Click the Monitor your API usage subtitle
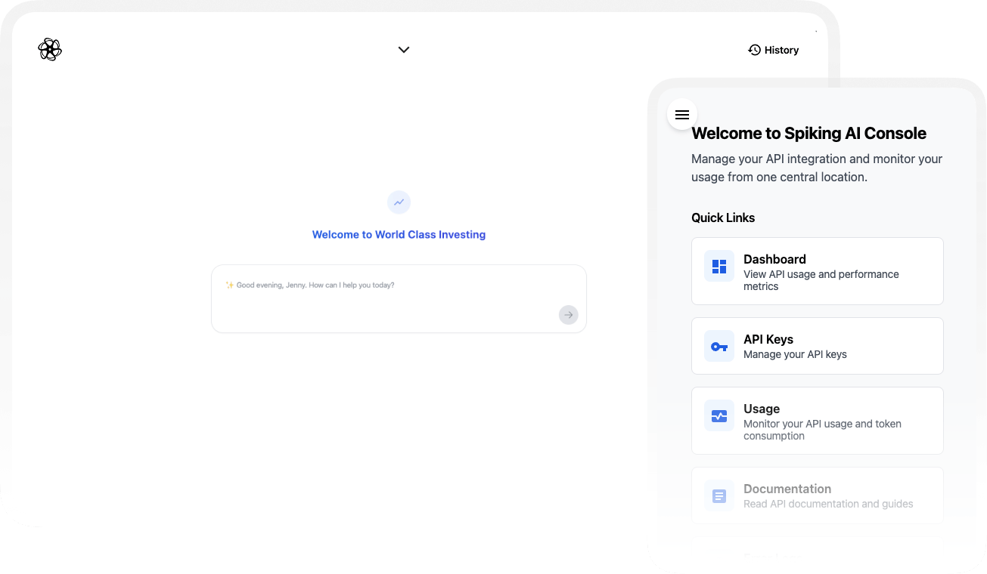 click(x=822, y=430)
